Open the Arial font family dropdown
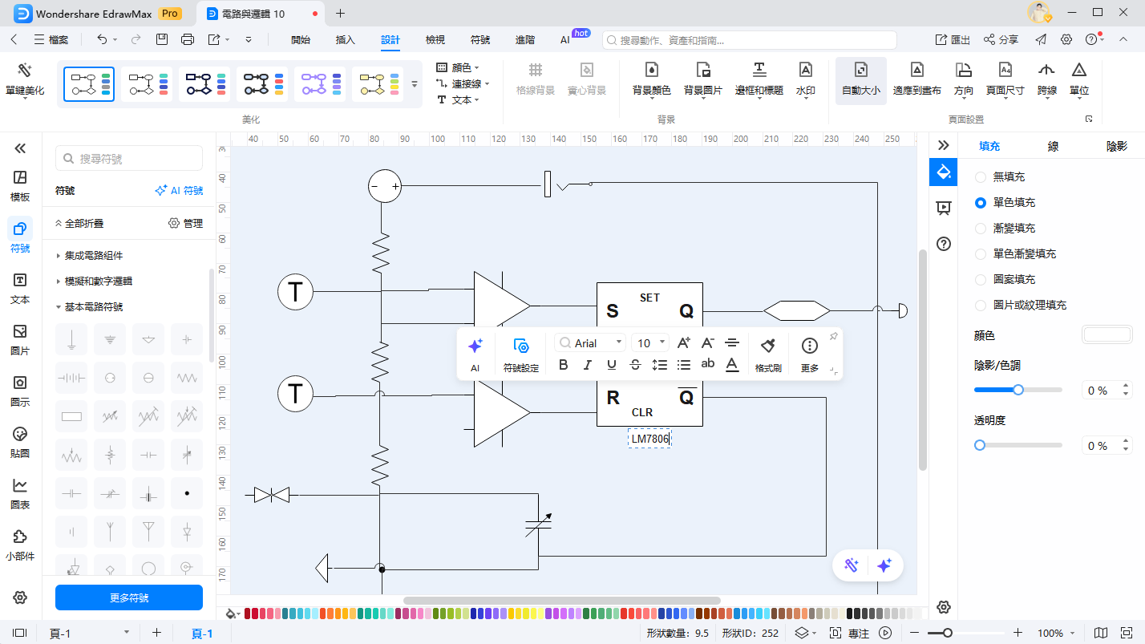The width and height of the screenshot is (1145, 644). click(590, 342)
